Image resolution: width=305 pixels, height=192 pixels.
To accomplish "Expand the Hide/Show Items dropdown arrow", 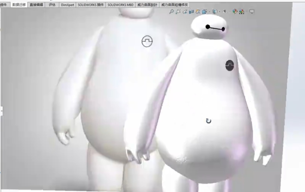I will point(220,12).
